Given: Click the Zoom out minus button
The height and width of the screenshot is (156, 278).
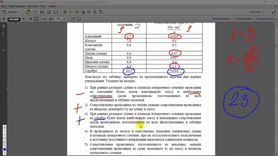Looking at the screenshot, I should [x=45, y=19].
